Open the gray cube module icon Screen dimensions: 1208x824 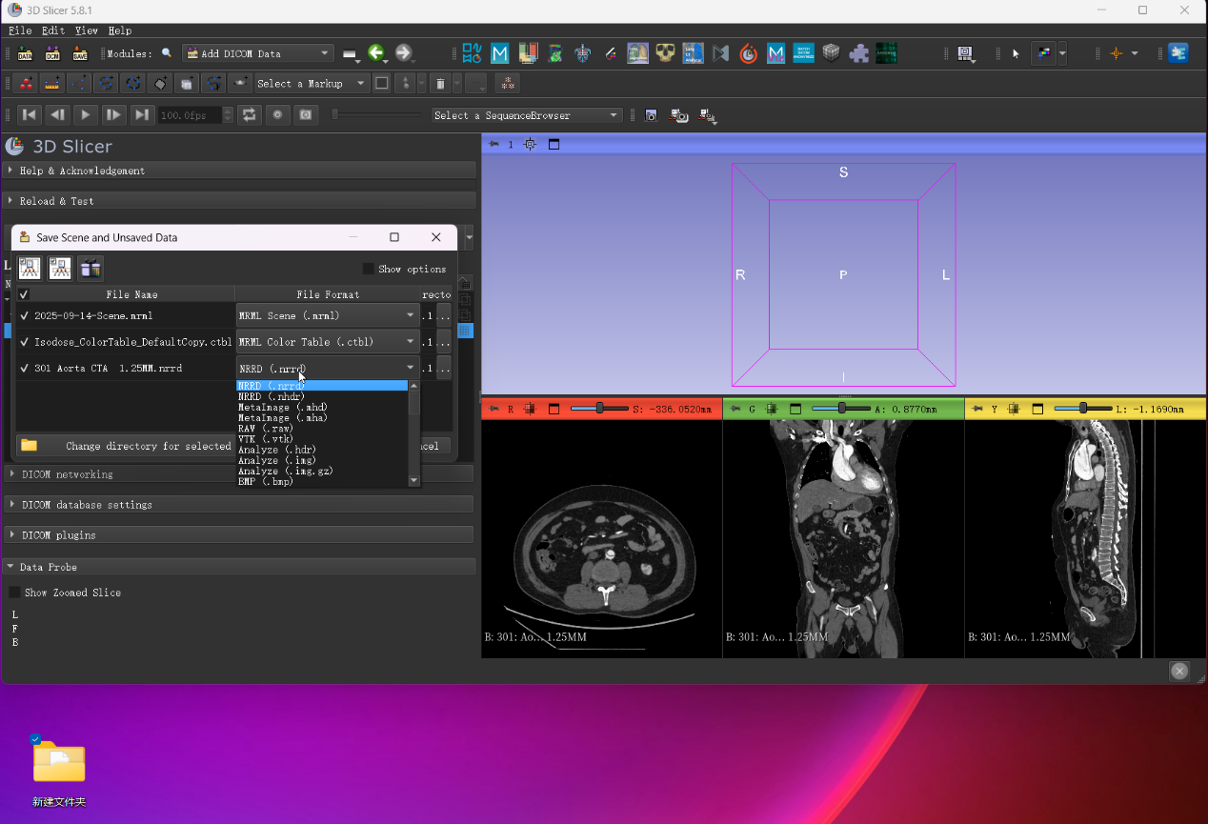click(x=831, y=53)
